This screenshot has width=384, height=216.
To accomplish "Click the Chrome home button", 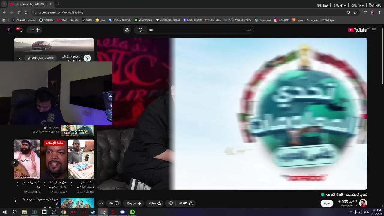I will click(26, 13).
